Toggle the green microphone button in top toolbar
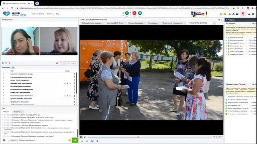 127,13
